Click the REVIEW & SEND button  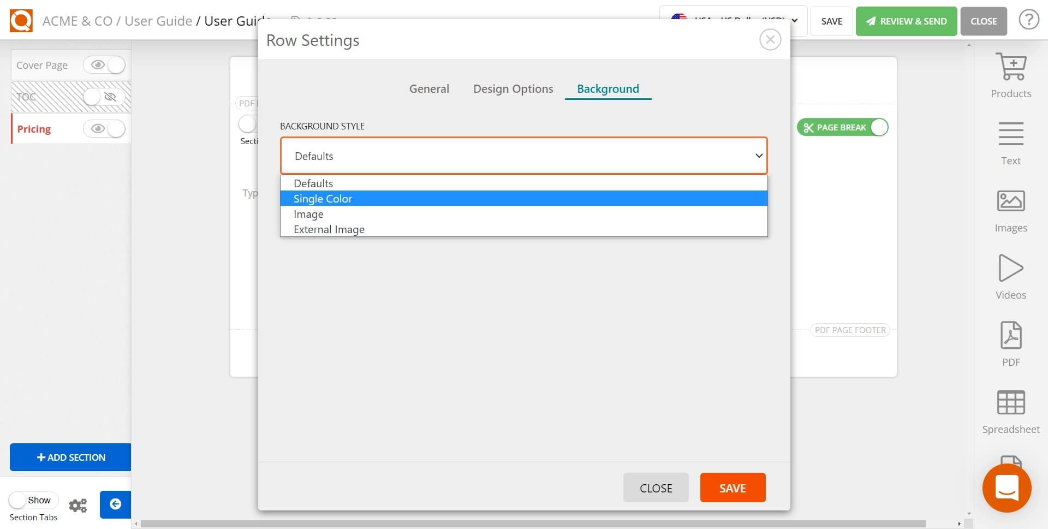tap(906, 21)
